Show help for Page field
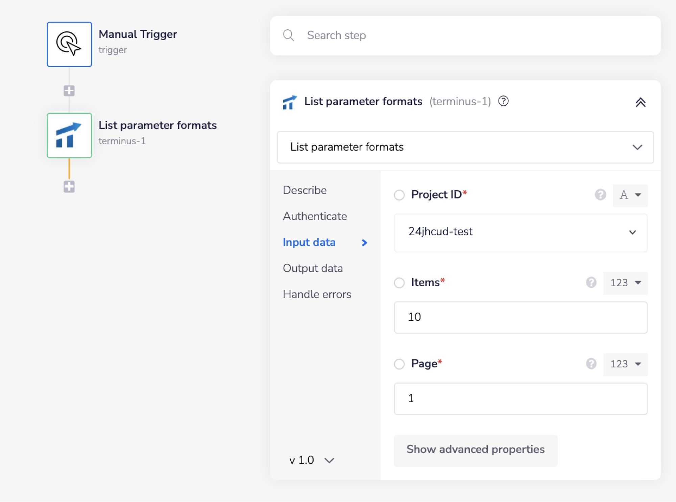Image resolution: width=676 pixels, height=502 pixels. coord(591,364)
